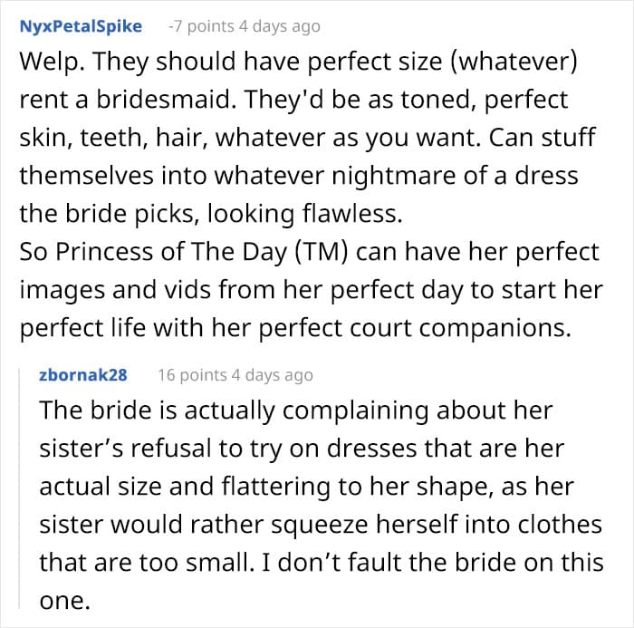
Task: Open timestamp link on zbornak28's reply
Action: pos(272,375)
